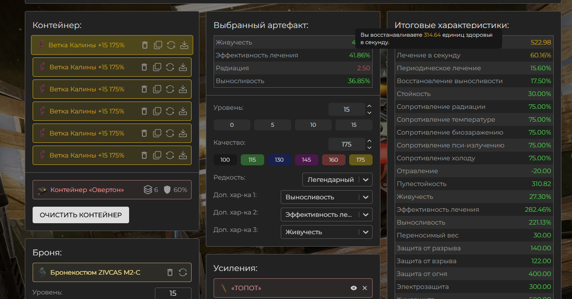The image size is (572, 299).
Task: Remove the «ТОПОТ» boost with the X icon
Action: click(x=365, y=288)
